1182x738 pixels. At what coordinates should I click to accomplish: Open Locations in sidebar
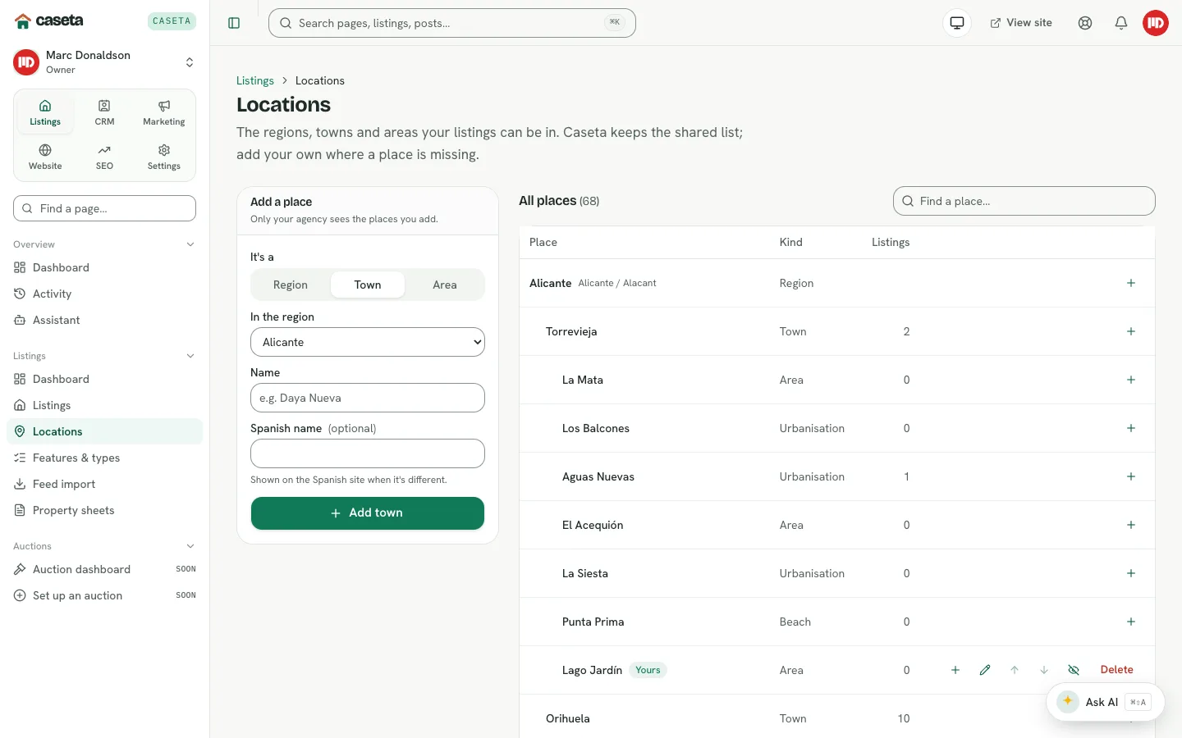pyautogui.click(x=104, y=431)
